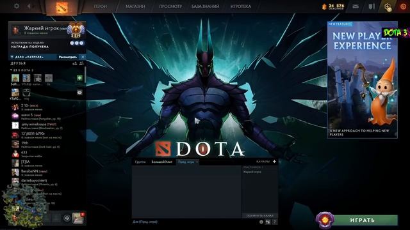Select the Пред. игра chat tab

[x=186, y=162]
